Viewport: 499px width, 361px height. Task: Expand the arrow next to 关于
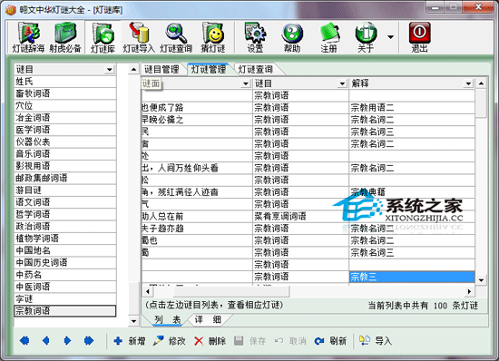[390, 37]
